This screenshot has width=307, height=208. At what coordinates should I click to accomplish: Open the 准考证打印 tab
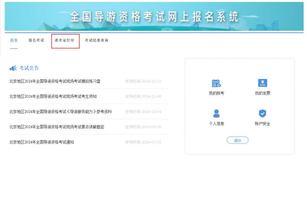(x=65, y=40)
